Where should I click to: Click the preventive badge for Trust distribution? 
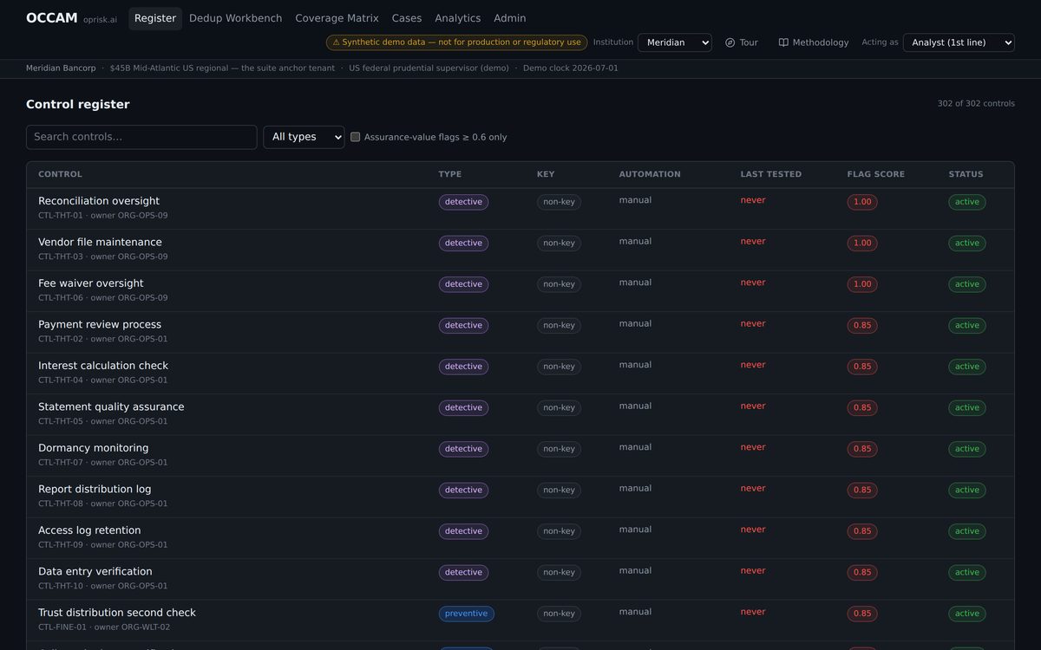point(467,614)
